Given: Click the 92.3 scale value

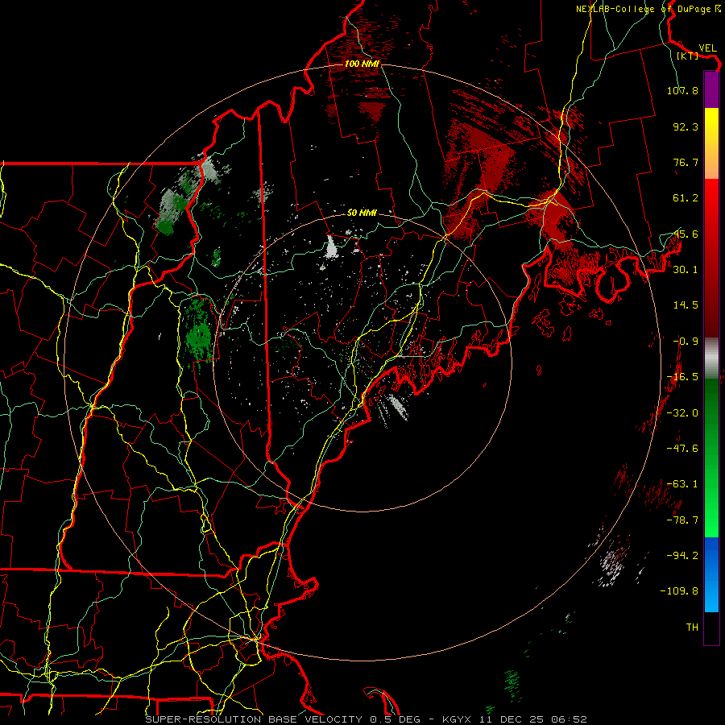Looking at the screenshot, I should coord(686,126).
